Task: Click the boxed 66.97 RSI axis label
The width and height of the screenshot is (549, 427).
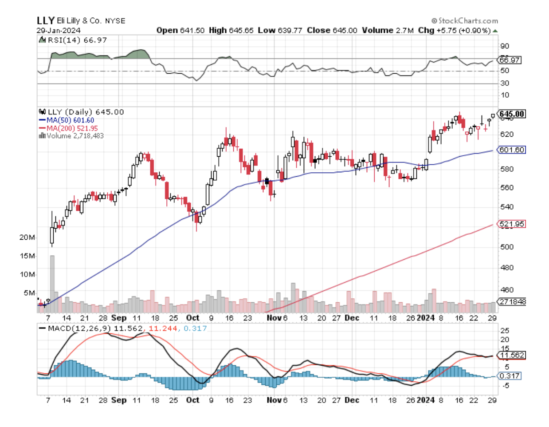Action: tap(510, 59)
